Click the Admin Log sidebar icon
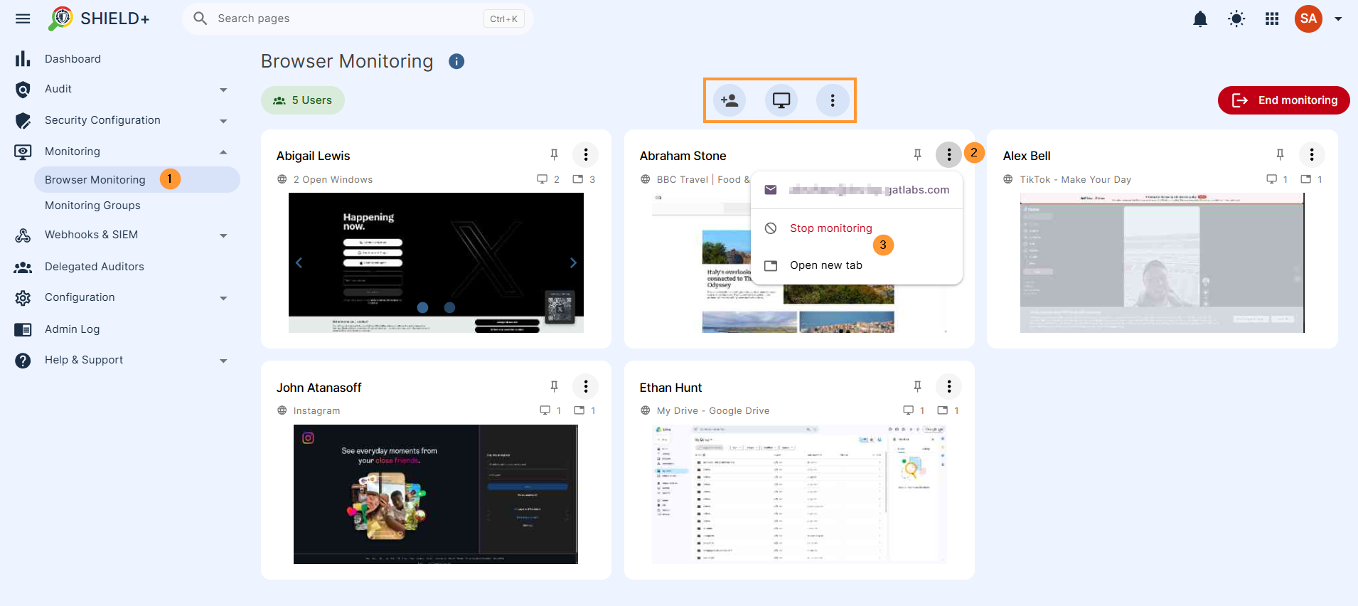 [23, 329]
